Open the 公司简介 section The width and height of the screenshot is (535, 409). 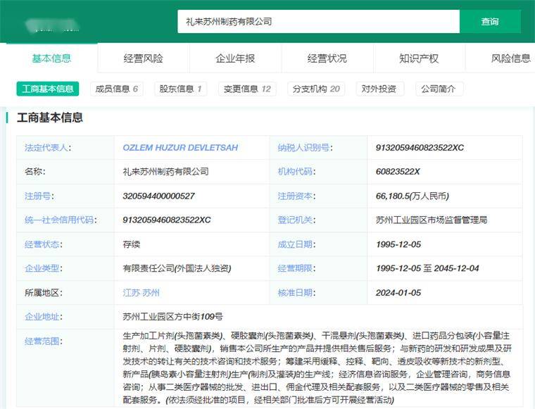pyautogui.click(x=438, y=89)
